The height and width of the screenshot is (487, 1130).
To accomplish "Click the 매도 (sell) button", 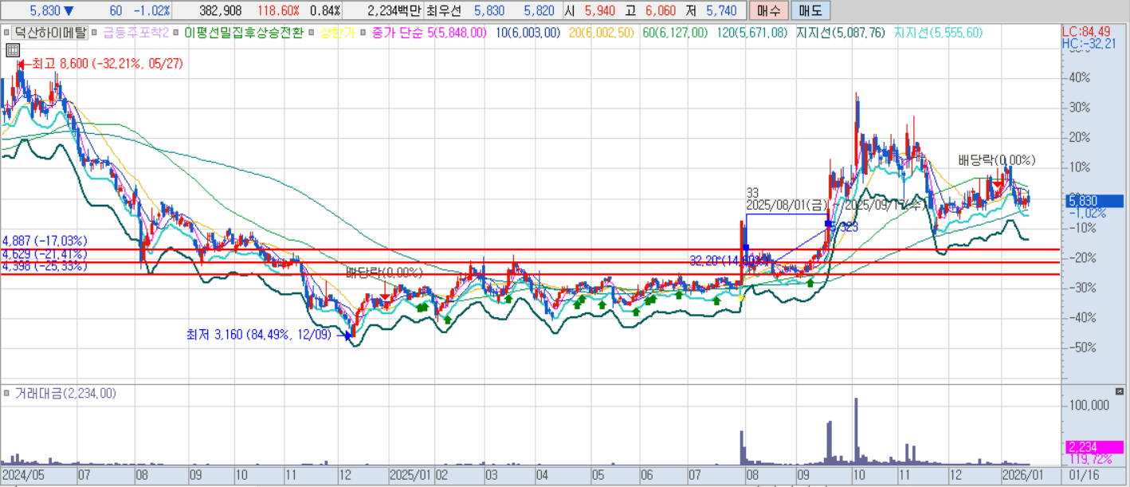I will click(x=810, y=10).
